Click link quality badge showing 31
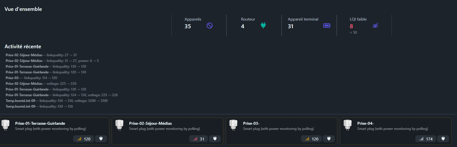Viewport: 457px width, 147px height. (198, 139)
